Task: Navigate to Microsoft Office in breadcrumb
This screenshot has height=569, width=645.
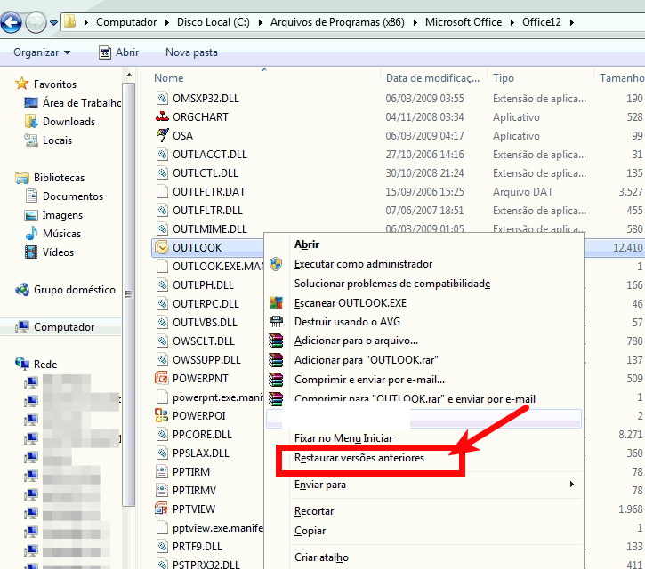Action: click(464, 22)
